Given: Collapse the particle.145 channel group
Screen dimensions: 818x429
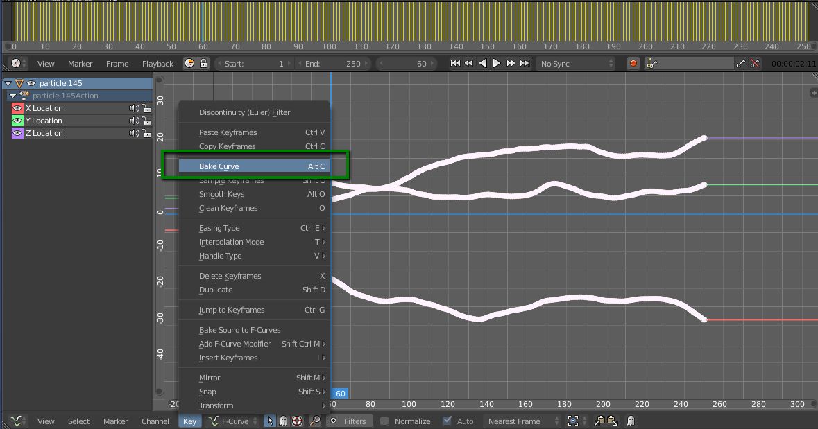Looking at the screenshot, I should [8, 83].
